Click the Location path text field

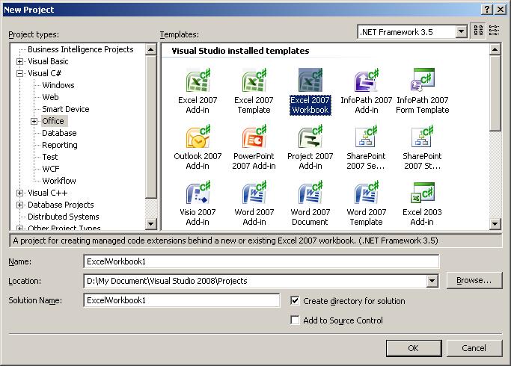tap(255, 281)
